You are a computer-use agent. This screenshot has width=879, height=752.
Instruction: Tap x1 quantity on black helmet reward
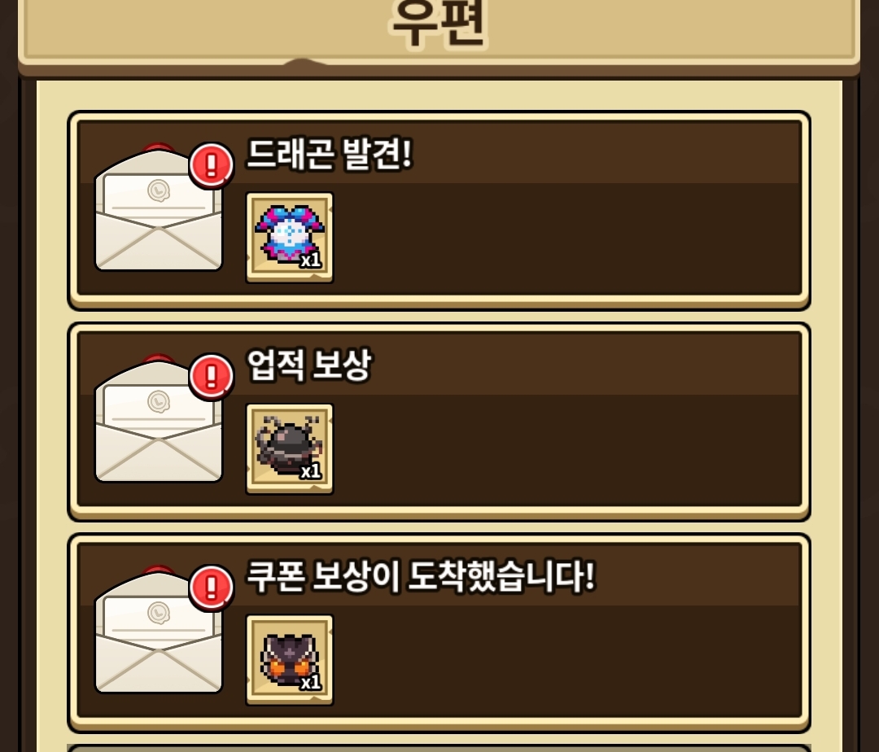(x=311, y=471)
